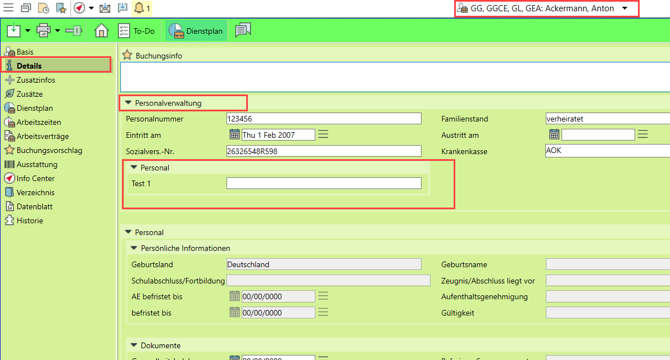Collapse the Dokumente section
Image resolution: width=670 pixels, height=360 pixels.
coord(134,345)
